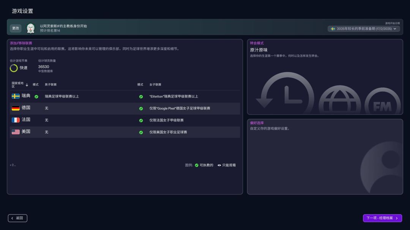
Task: Click 以阿灵索斯IF的主教练身份开始 header text
Action: pyautogui.click(x=63, y=26)
